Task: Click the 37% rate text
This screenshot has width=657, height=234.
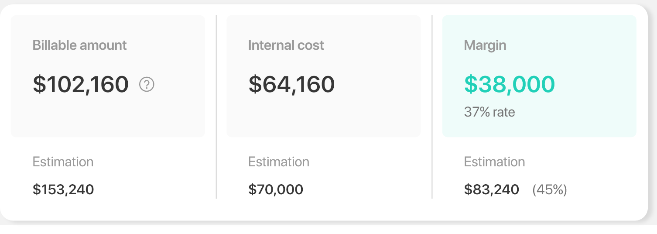Action: point(489,112)
